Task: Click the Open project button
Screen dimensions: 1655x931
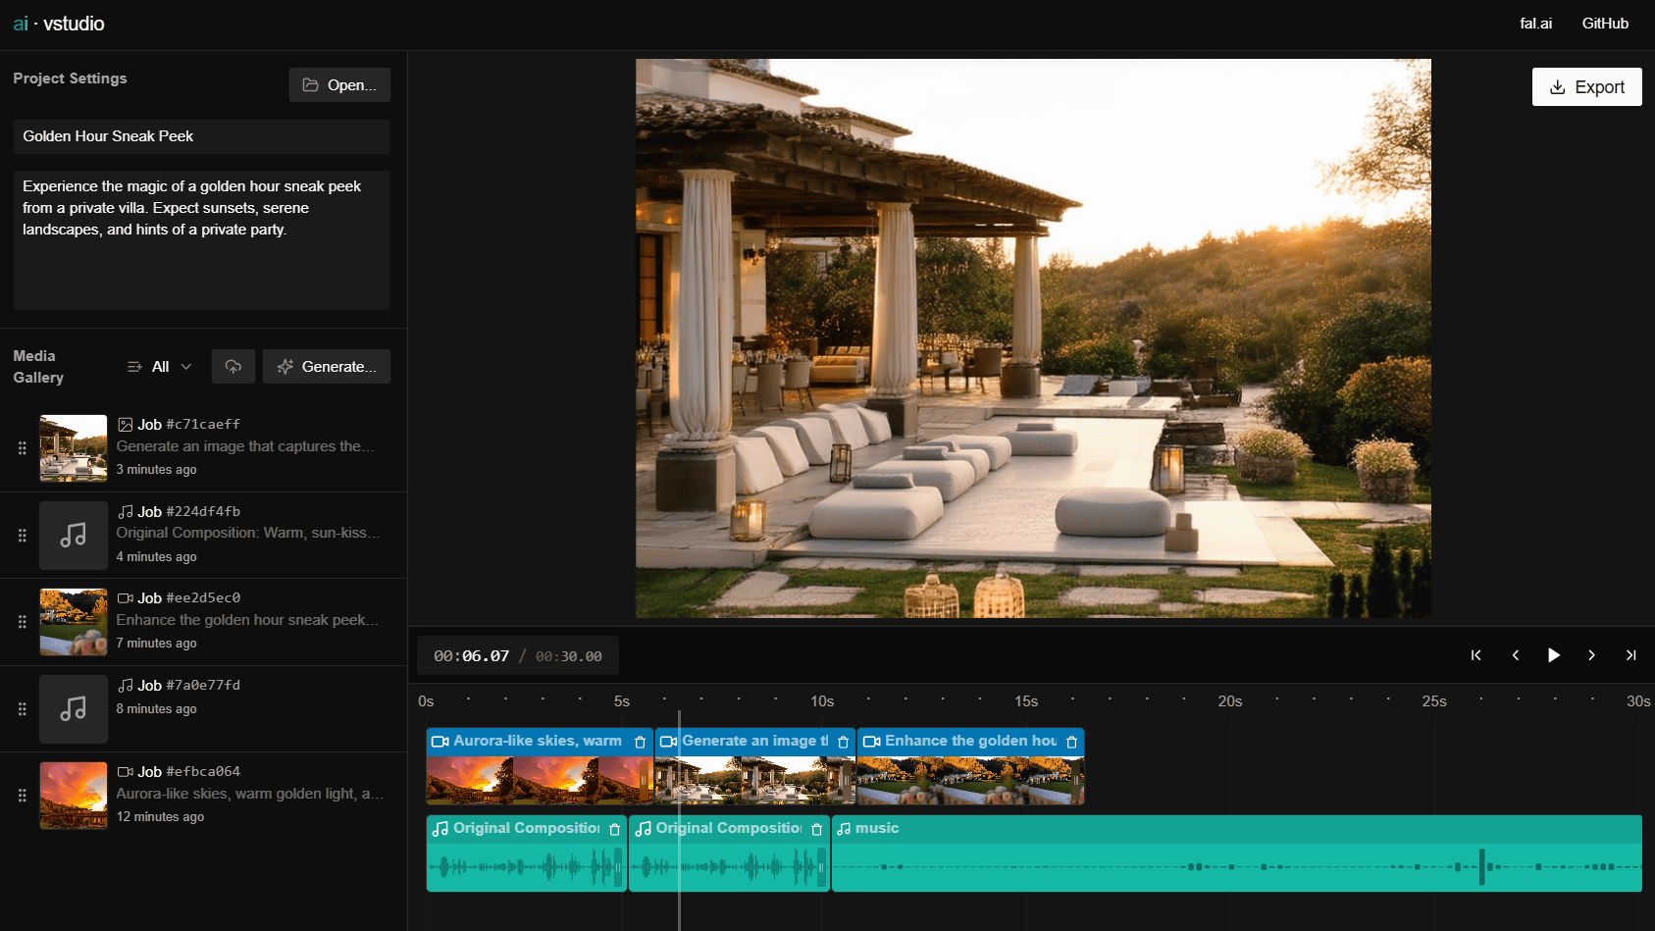Action: [x=339, y=85]
